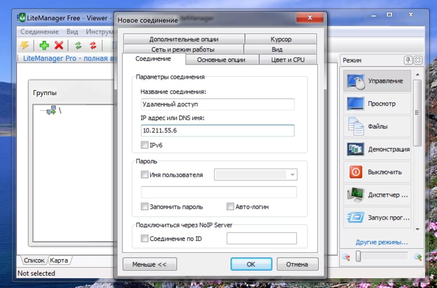
Task: Click the Режим panel scrollbar thumb
Action: [x=418, y=113]
